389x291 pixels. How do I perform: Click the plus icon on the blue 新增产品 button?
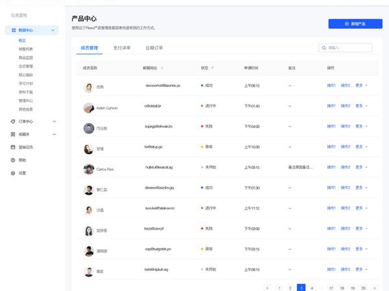(347, 24)
